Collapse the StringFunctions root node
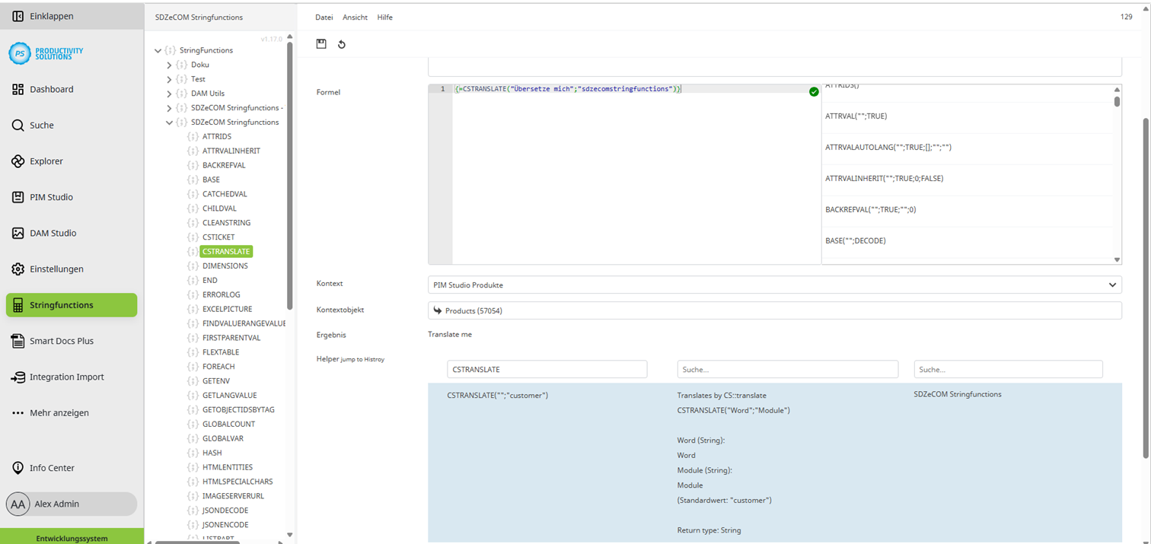Image resolution: width=1151 pixels, height=544 pixels. [158, 51]
